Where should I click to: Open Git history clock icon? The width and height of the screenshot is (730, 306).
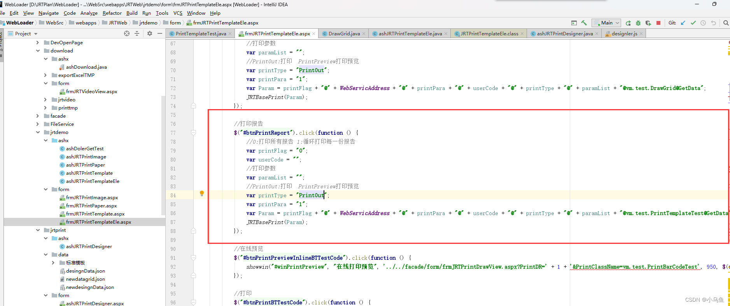click(x=703, y=23)
